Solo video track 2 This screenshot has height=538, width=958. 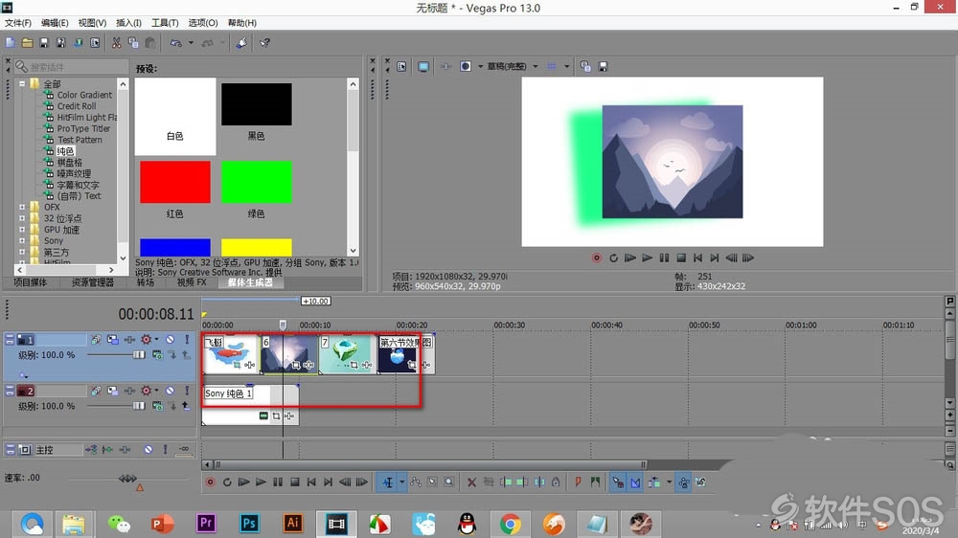click(x=187, y=391)
